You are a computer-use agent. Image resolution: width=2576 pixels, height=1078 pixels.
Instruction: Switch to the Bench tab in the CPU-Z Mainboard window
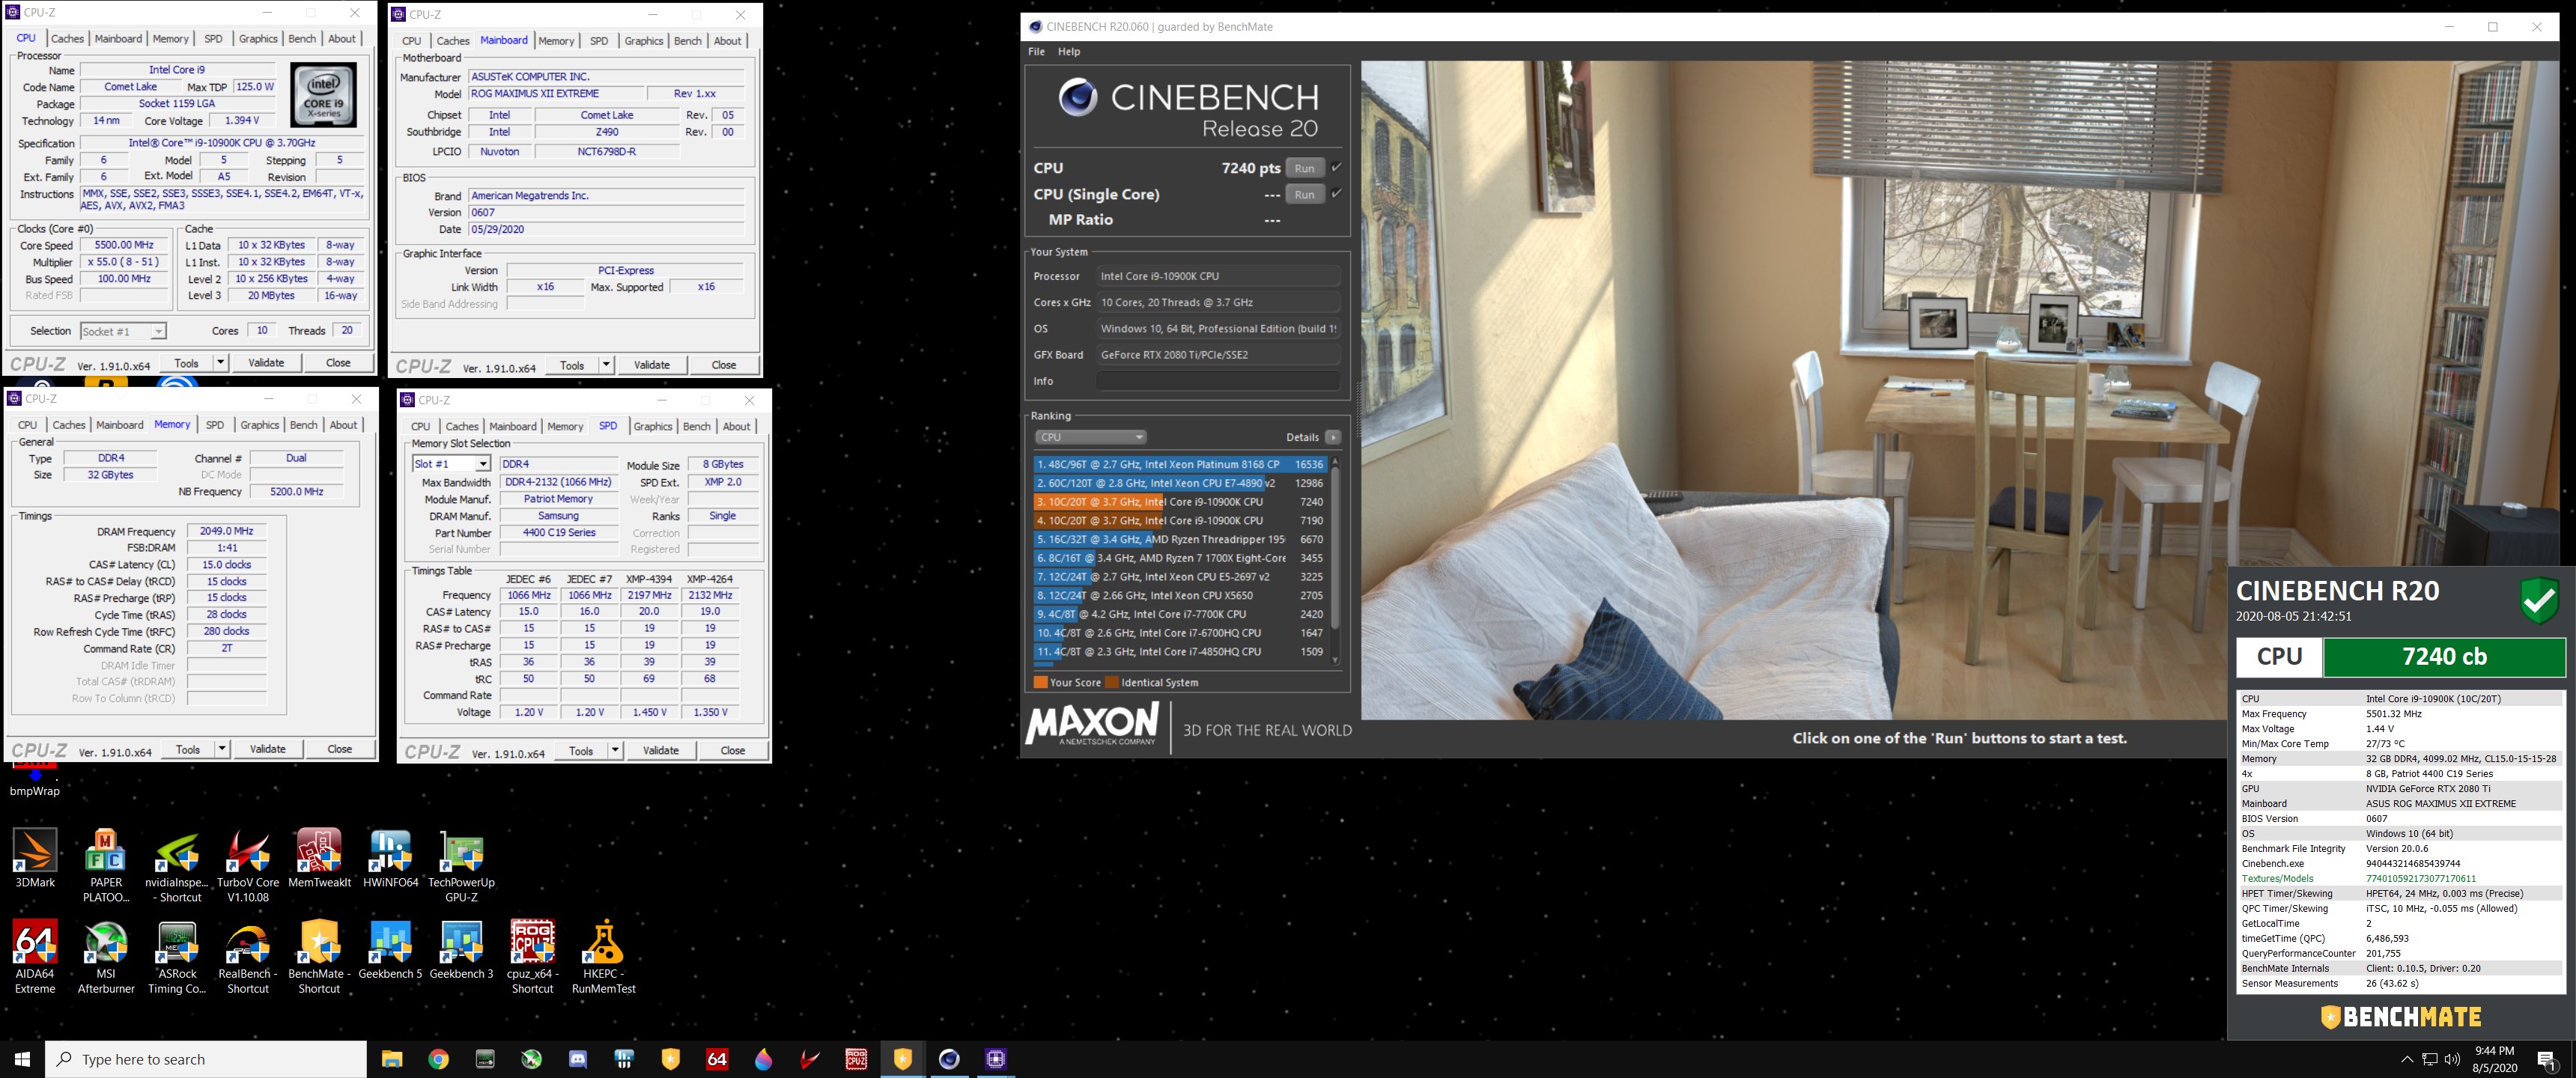(x=688, y=40)
